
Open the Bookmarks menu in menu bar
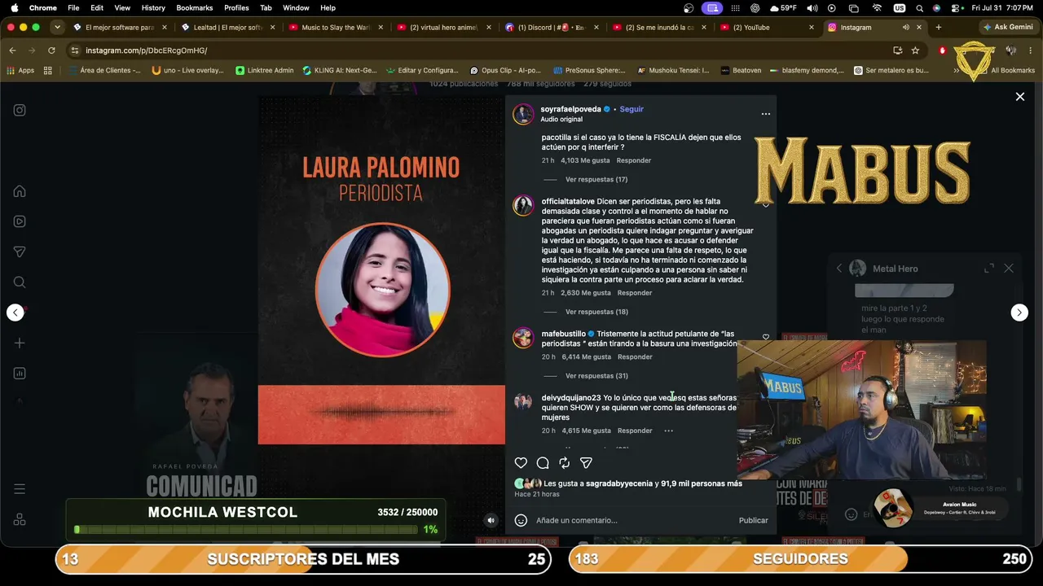pos(195,7)
